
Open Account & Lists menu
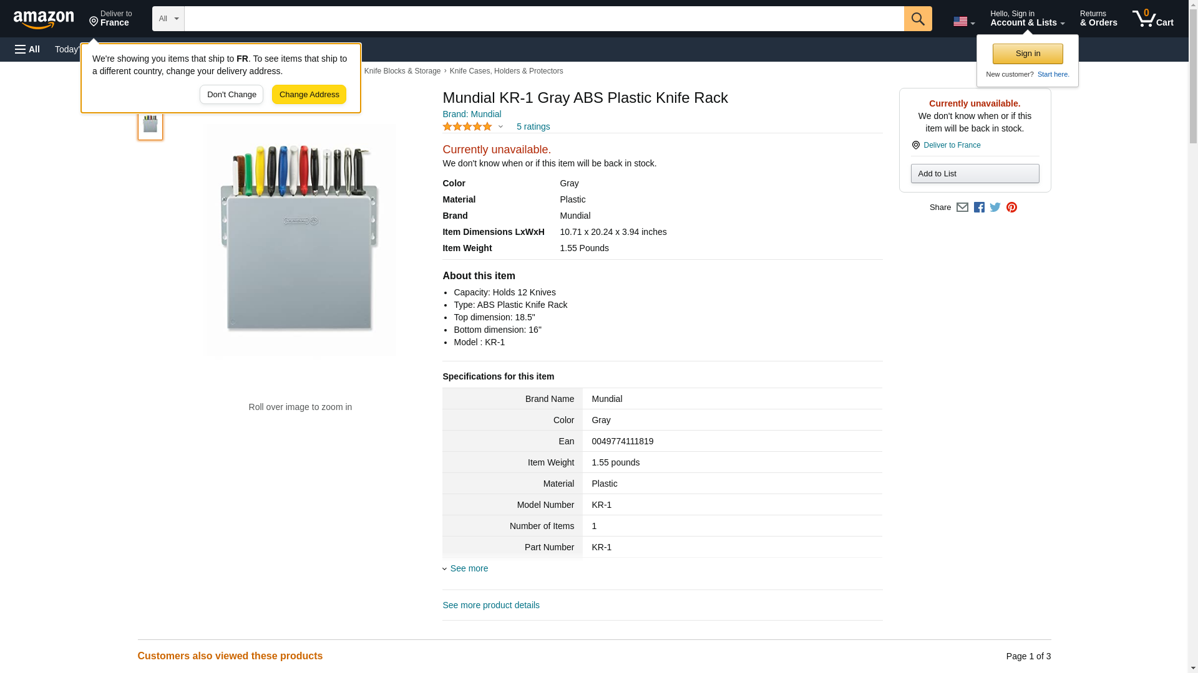pyautogui.click(x=1027, y=19)
